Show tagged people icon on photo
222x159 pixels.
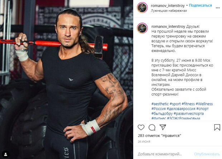[x=6, y=154]
